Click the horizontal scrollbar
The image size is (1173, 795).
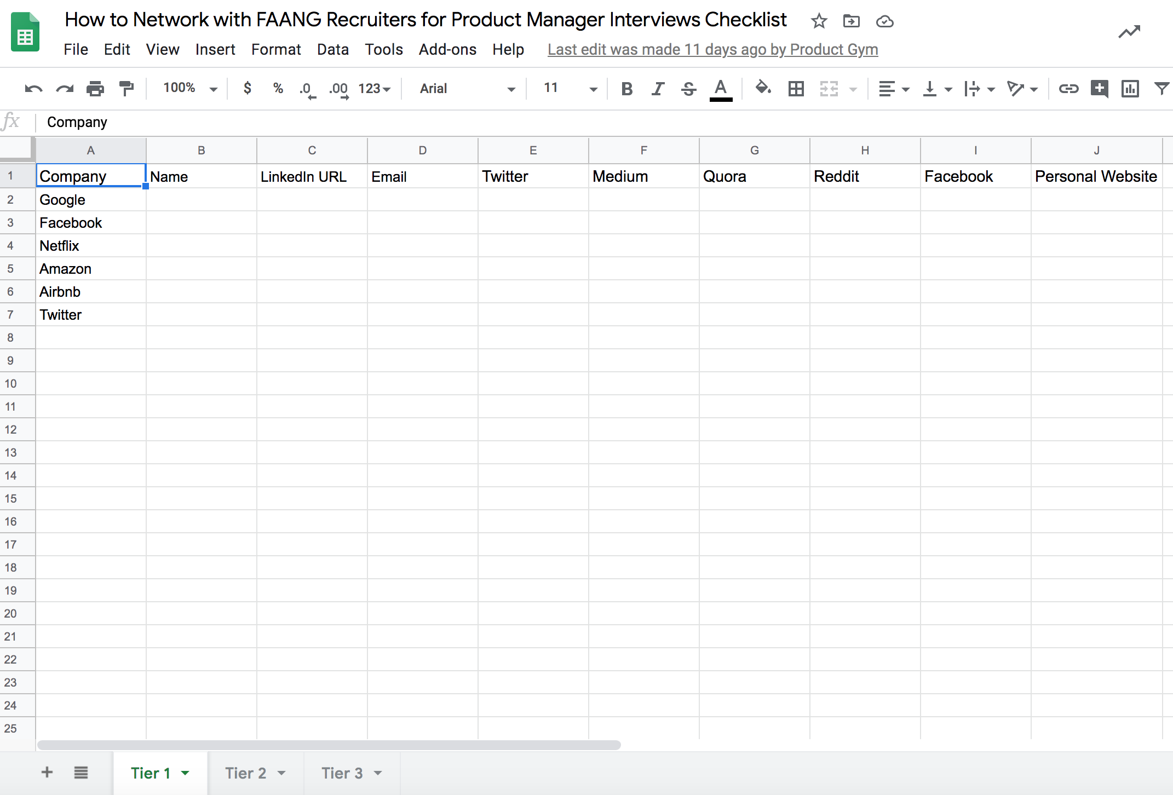pyautogui.click(x=329, y=745)
